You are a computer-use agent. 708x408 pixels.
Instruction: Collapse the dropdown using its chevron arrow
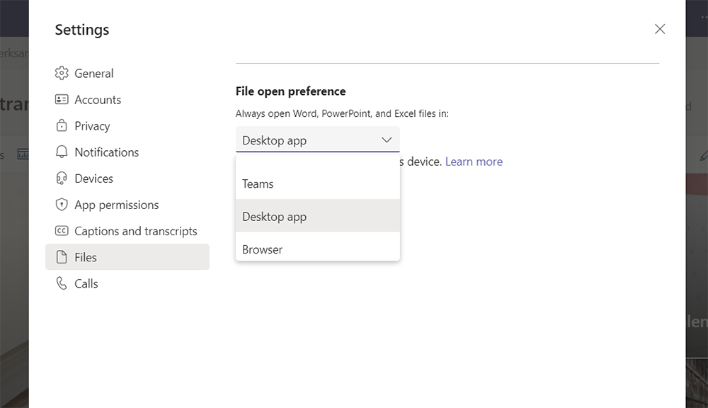pyautogui.click(x=387, y=140)
